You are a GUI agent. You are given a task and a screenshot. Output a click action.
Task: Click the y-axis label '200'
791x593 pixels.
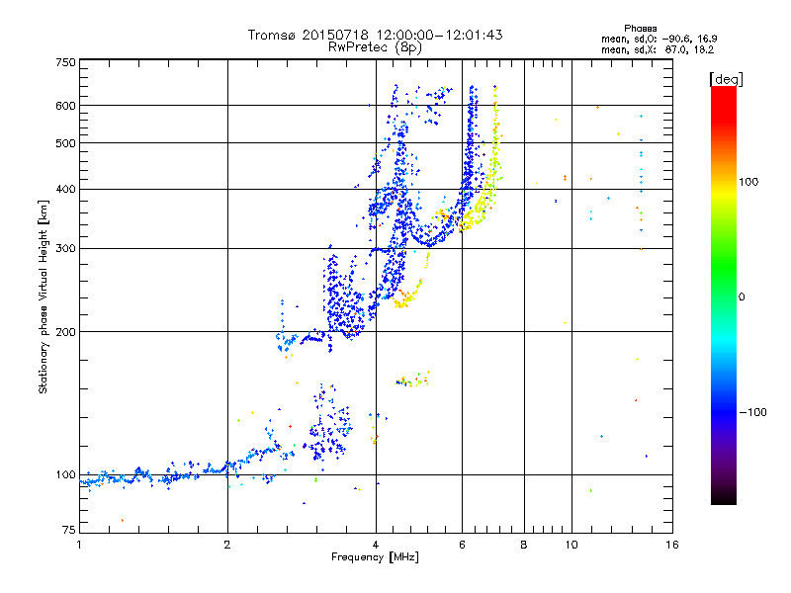pyautogui.click(x=66, y=332)
